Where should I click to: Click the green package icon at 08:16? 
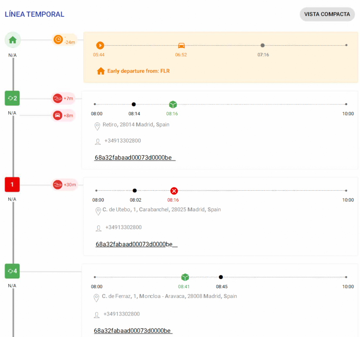172,104
